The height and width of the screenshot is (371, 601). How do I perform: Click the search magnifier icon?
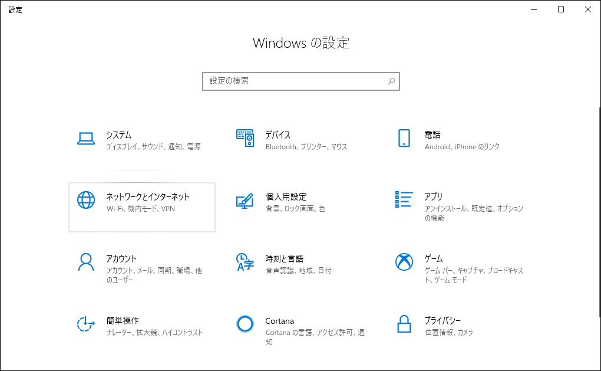click(391, 81)
